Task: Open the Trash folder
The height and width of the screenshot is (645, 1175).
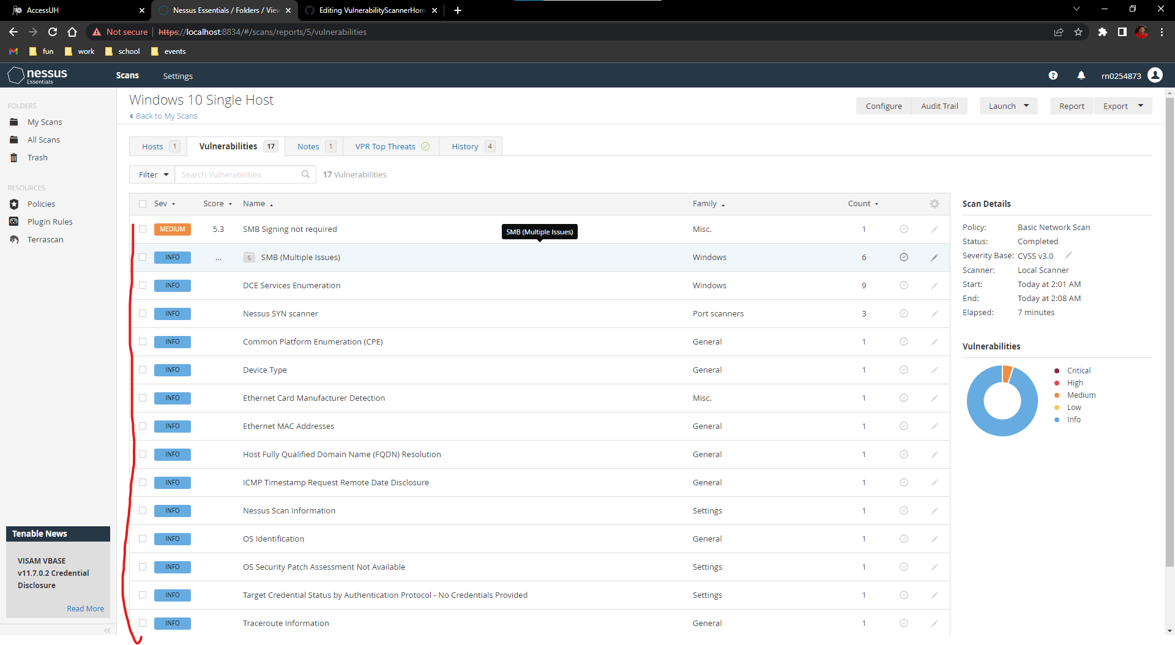Action: click(37, 157)
